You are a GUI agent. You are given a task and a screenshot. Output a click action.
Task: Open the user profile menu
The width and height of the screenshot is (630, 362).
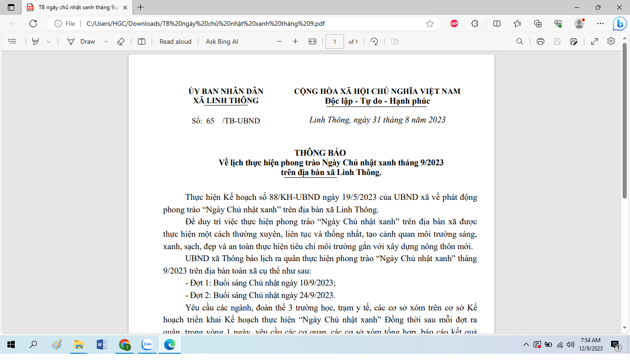tap(579, 23)
